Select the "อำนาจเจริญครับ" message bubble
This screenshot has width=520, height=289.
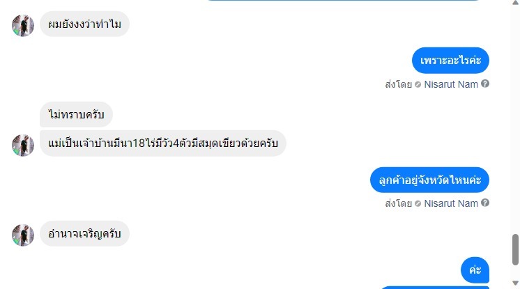point(84,234)
